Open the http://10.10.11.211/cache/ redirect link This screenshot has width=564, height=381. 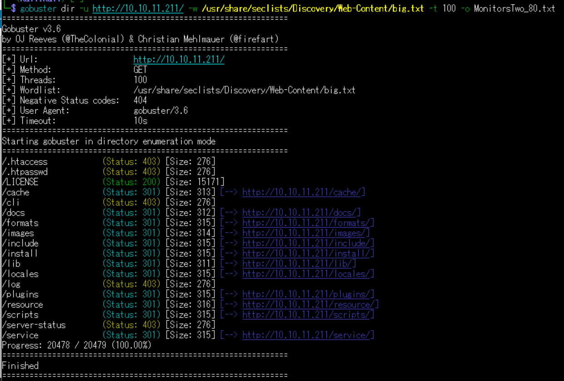click(x=301, y=192)
